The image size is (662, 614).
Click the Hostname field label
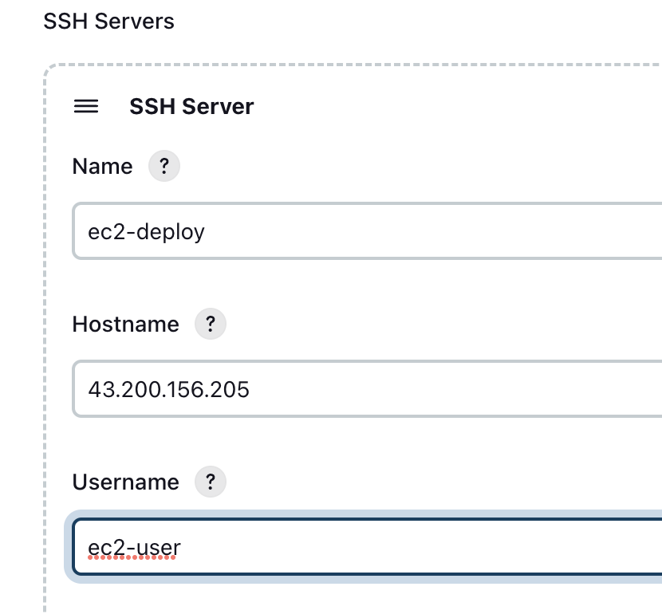point(126,325)
